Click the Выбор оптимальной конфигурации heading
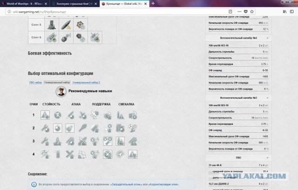 (61, 73)
